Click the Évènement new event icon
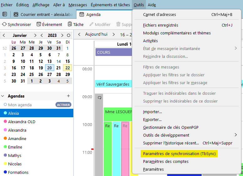 (x=39, y=24)
